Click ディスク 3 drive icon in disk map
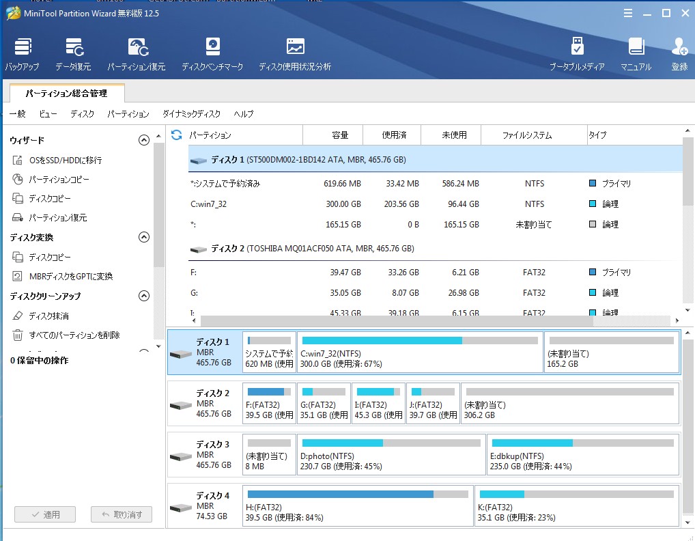 click(x=181, y=457)
